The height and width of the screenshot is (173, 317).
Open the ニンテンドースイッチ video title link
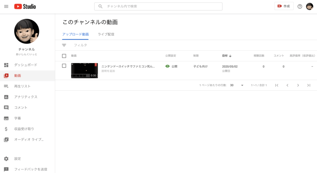(128, 66)
